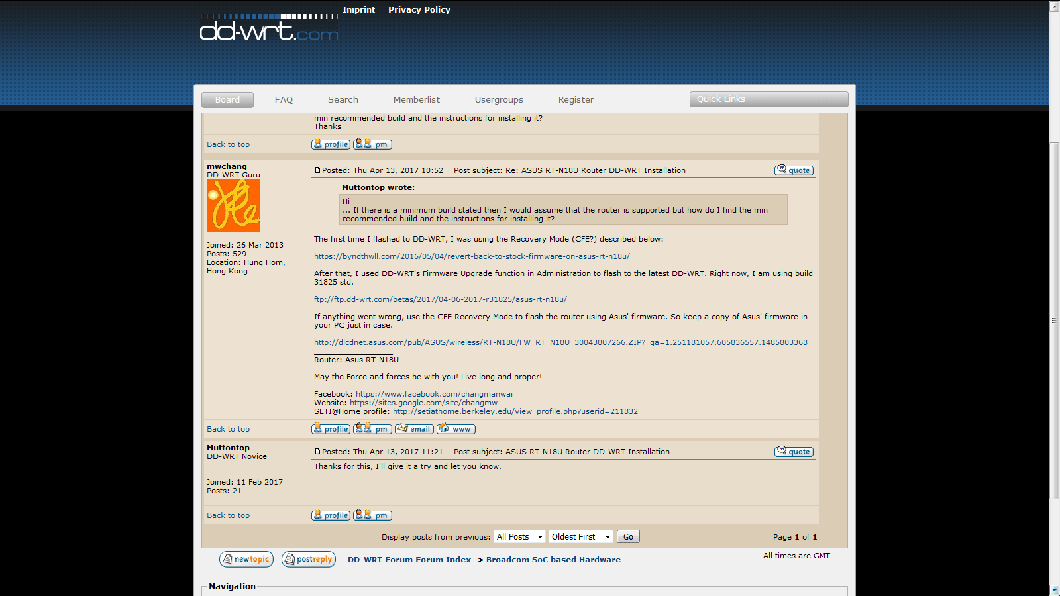Open the Privacy Policy page

(419, 9)
